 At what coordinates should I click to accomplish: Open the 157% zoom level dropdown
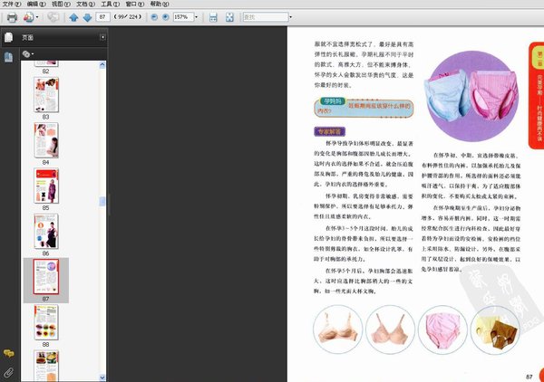[197, 17]
